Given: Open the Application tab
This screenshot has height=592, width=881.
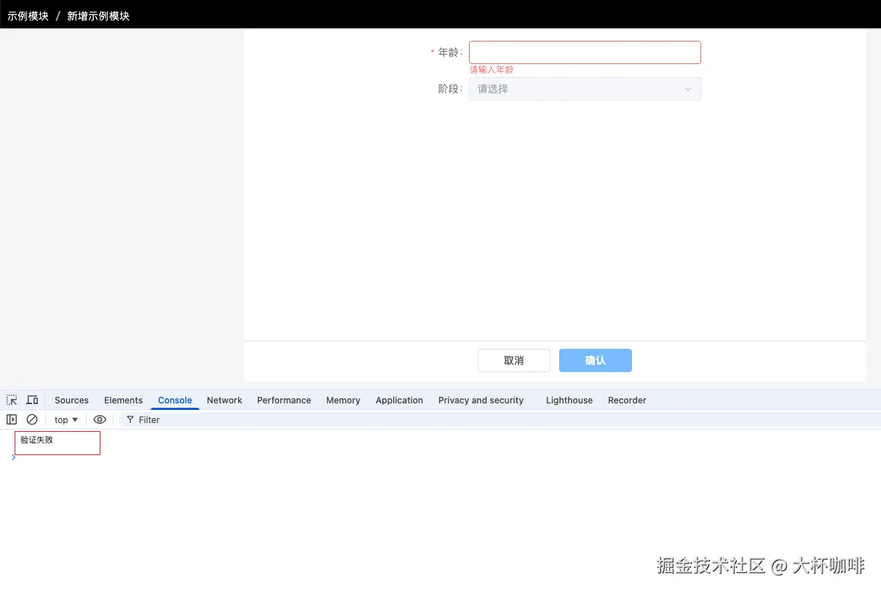Looking at the screenshot, I should pos(399,400).
